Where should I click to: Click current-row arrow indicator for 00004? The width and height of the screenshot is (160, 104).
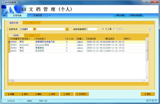9,42
